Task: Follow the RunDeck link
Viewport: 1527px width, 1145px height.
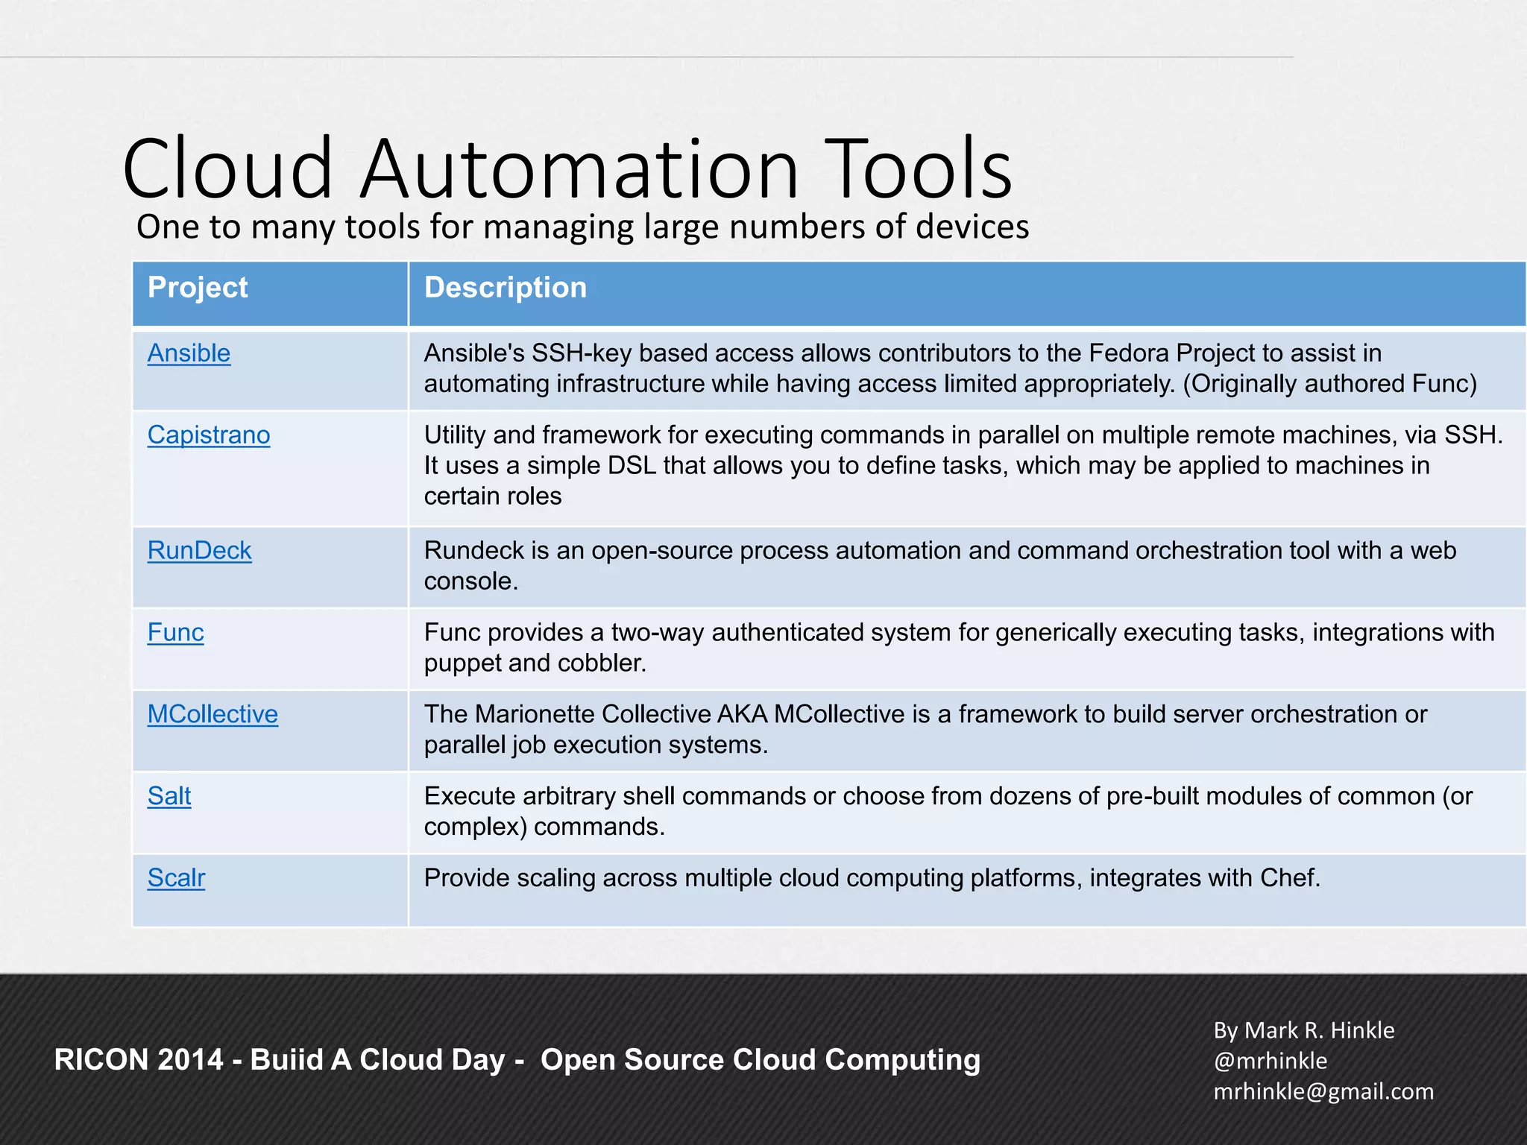Action: tap(199, 551)
